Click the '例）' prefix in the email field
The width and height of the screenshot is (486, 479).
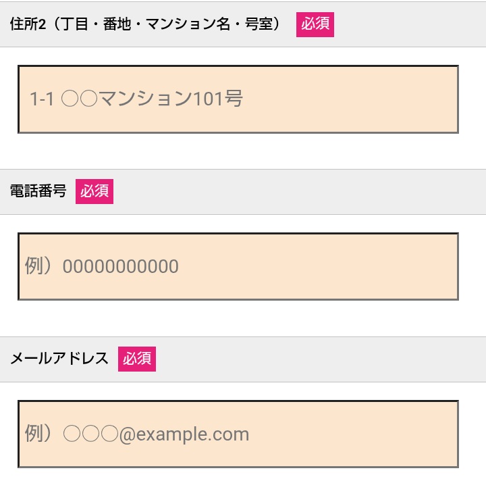click(39, 434)
